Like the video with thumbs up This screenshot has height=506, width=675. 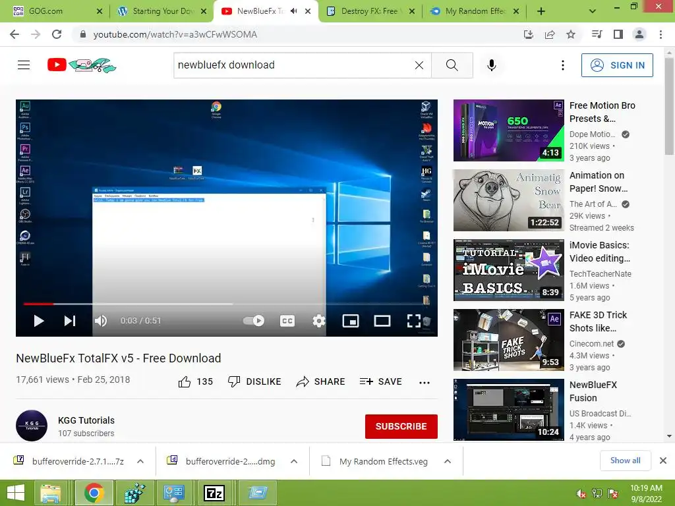click(195, 381)
